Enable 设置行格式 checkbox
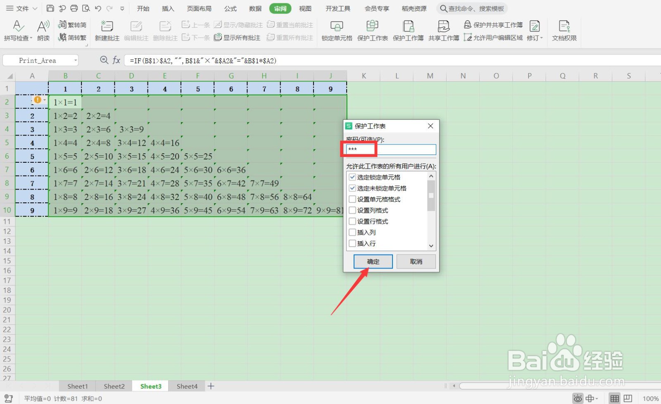The width and height of the screenshot is (661, 404). (x=352, y=221)
